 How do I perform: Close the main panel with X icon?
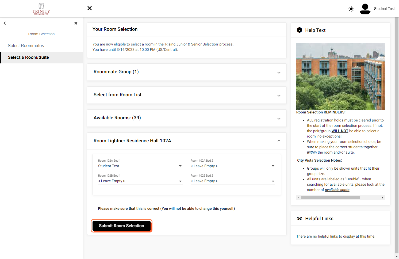click(90, 8)
